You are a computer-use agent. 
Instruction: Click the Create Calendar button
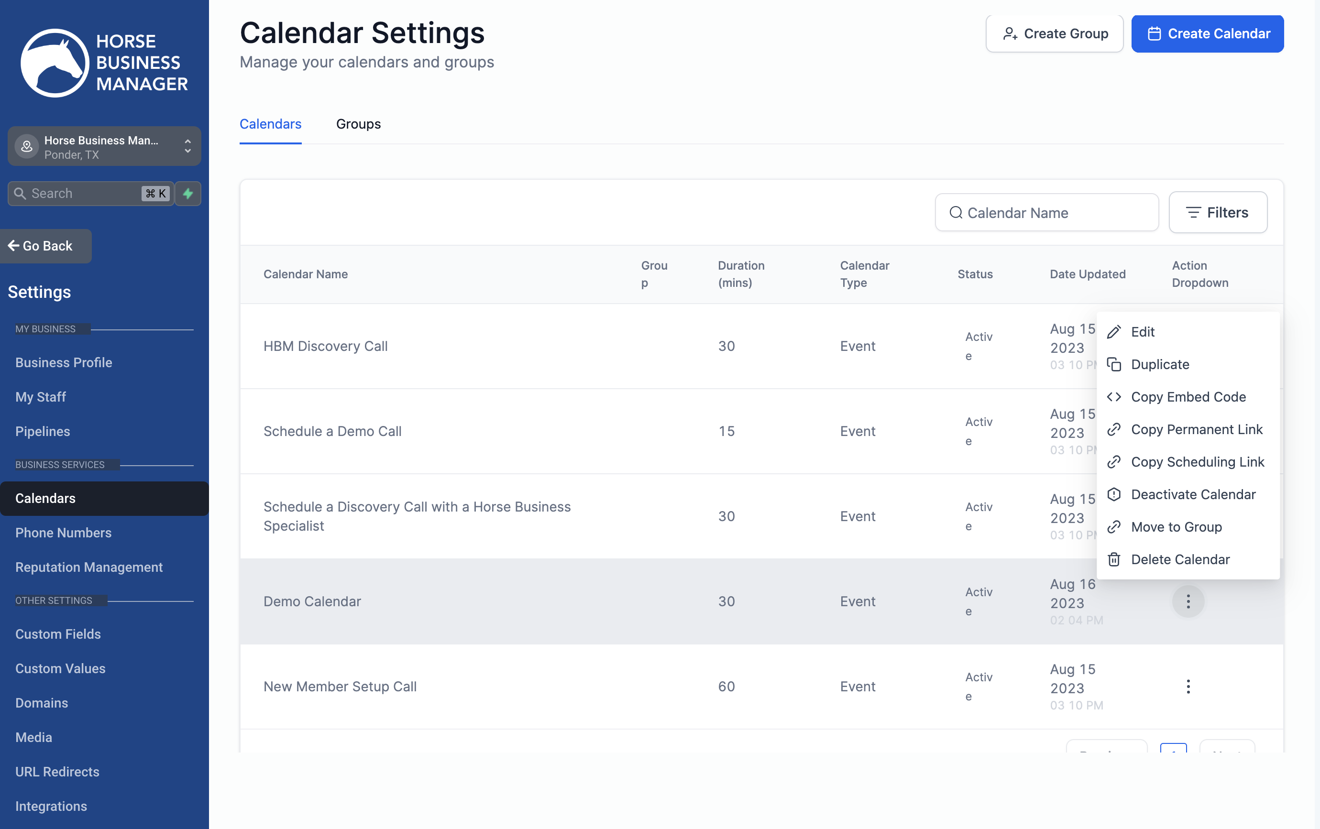click(x=1207, y=33)
